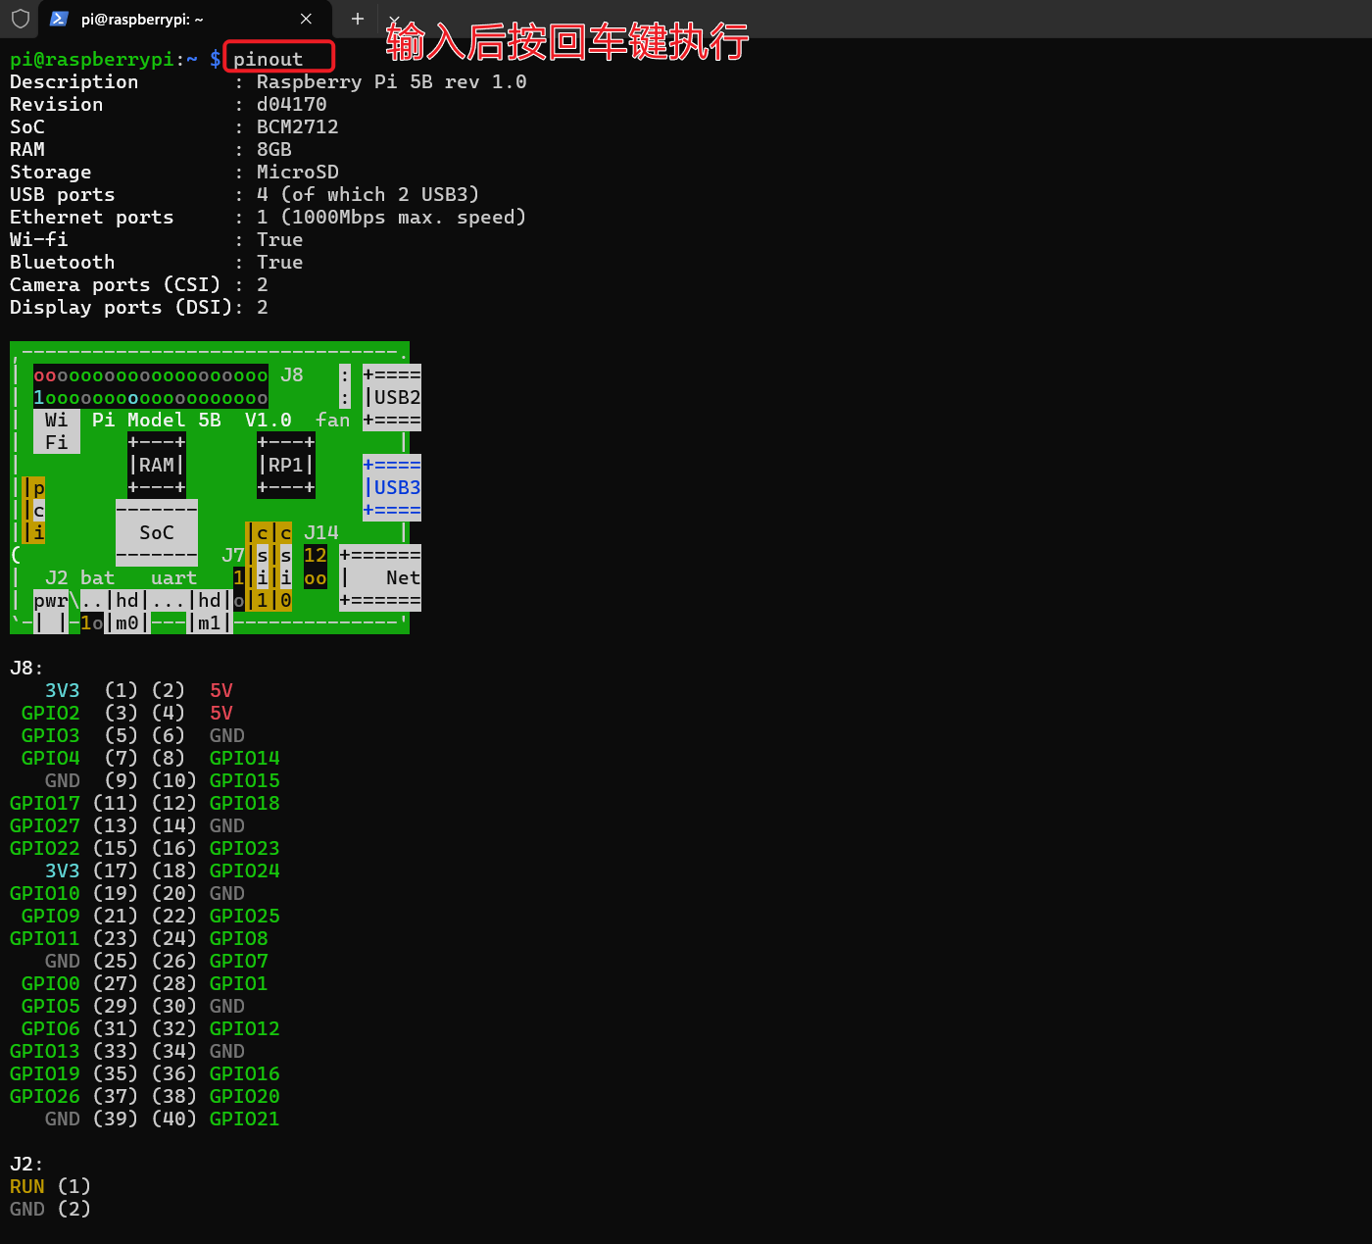Click the Net port block in diagram
This screenshot has height=1244, width=1372.
(x=380, y=577)
